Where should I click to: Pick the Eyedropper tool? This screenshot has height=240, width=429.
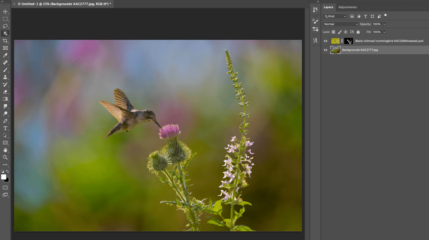(5, 55)
